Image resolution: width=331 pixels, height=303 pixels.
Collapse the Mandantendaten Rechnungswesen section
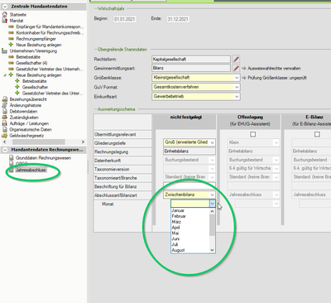point(5,150)
